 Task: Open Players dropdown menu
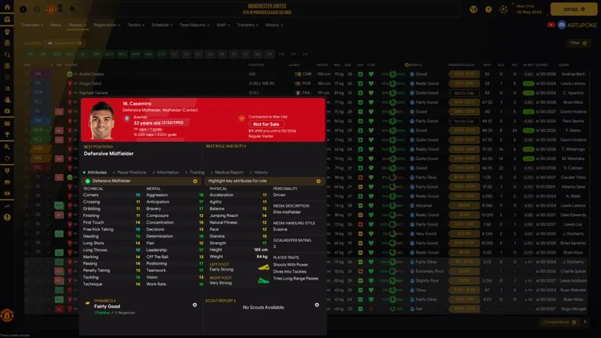[77, 25]
